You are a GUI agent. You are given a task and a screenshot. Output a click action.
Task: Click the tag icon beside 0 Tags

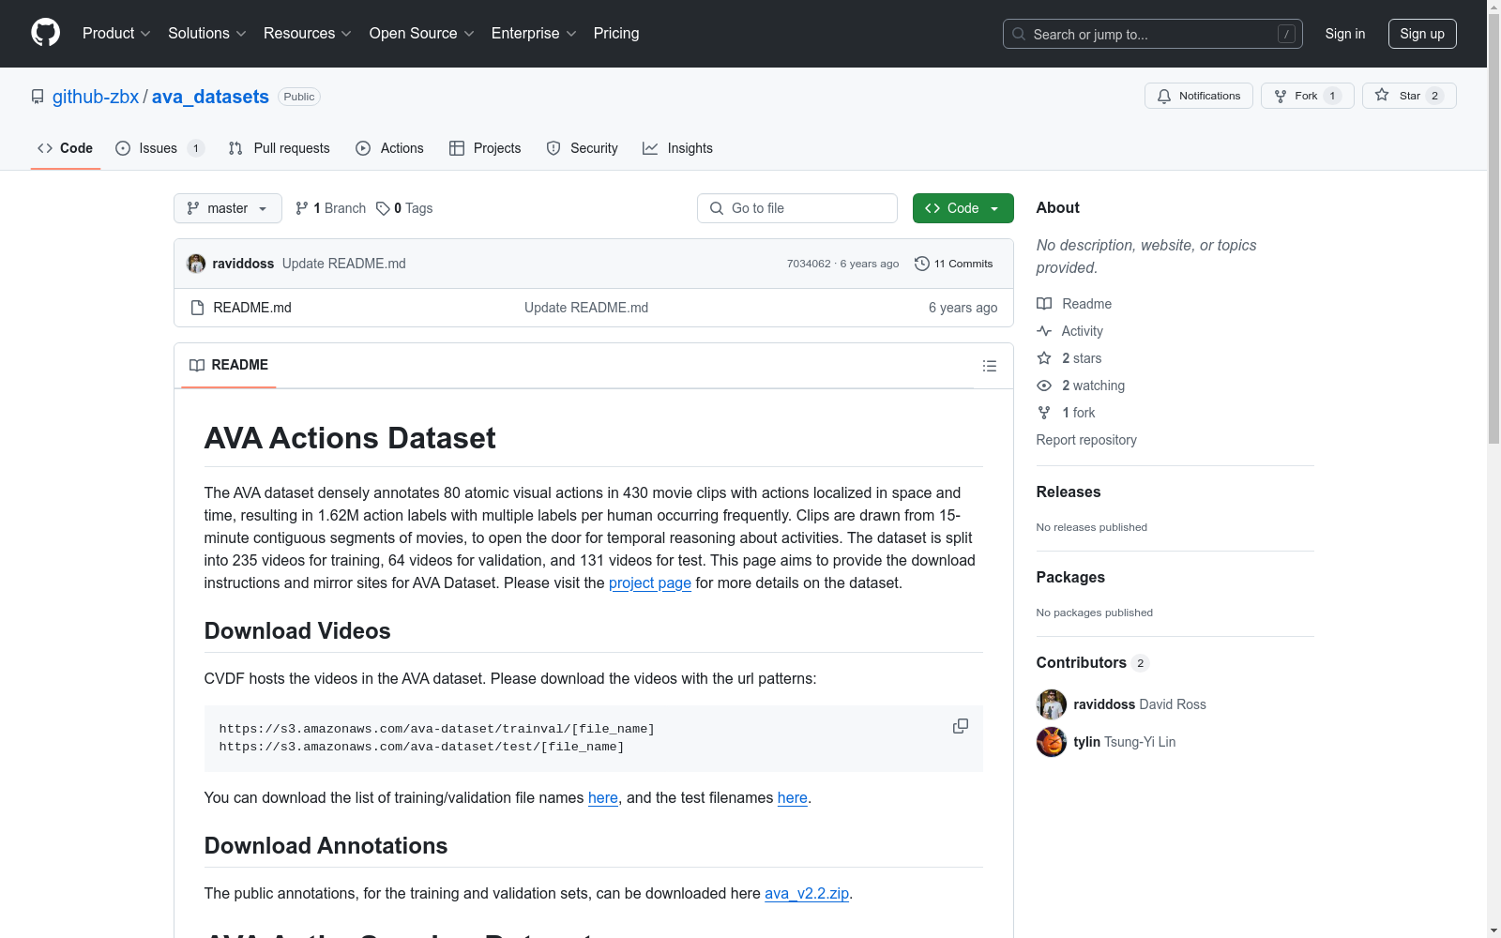[383, 208]
